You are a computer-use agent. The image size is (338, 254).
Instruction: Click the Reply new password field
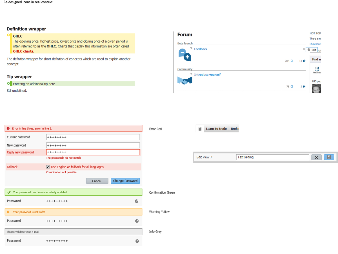(93, 152)
